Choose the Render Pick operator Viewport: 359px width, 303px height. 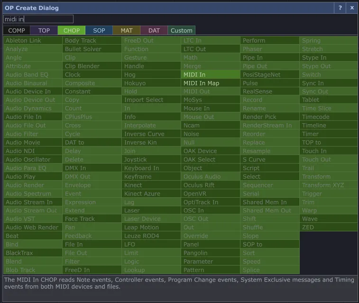[270, 117]
